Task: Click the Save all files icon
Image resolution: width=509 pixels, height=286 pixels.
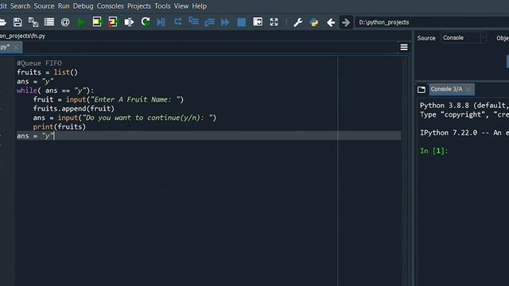Action: (x=33, y=22)
